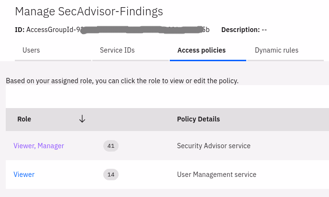Select the User Management service text
The height and width of the screenshot is (197, 329).
click(217, 175)
